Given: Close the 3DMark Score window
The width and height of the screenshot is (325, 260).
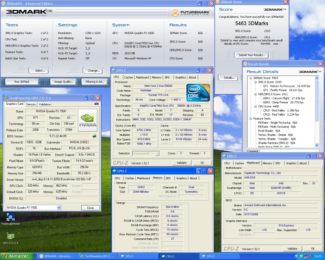Looking at the screenshot, I should point(286,2).
